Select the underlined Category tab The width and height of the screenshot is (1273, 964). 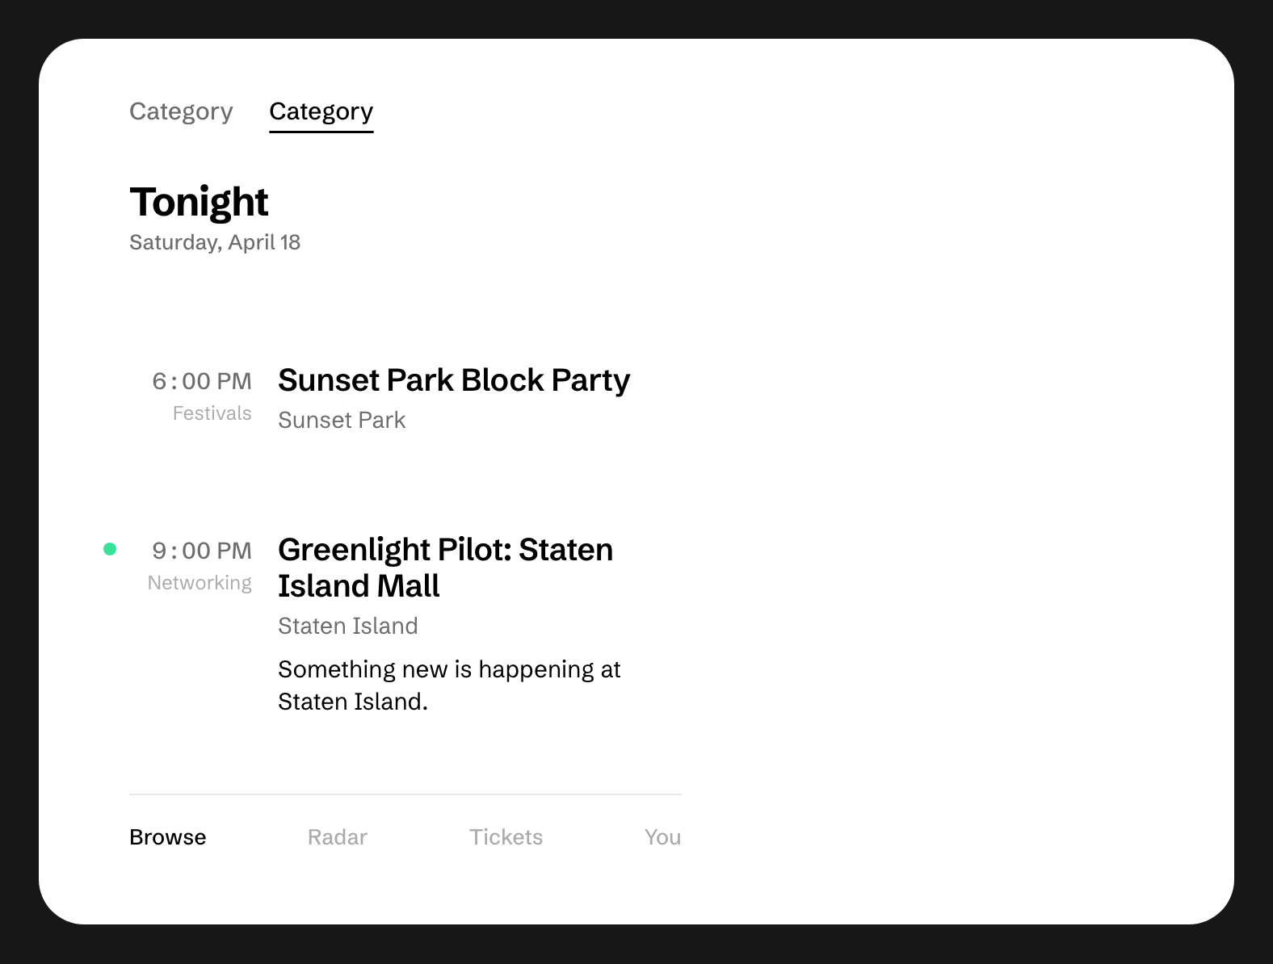(x=321, y=111)
